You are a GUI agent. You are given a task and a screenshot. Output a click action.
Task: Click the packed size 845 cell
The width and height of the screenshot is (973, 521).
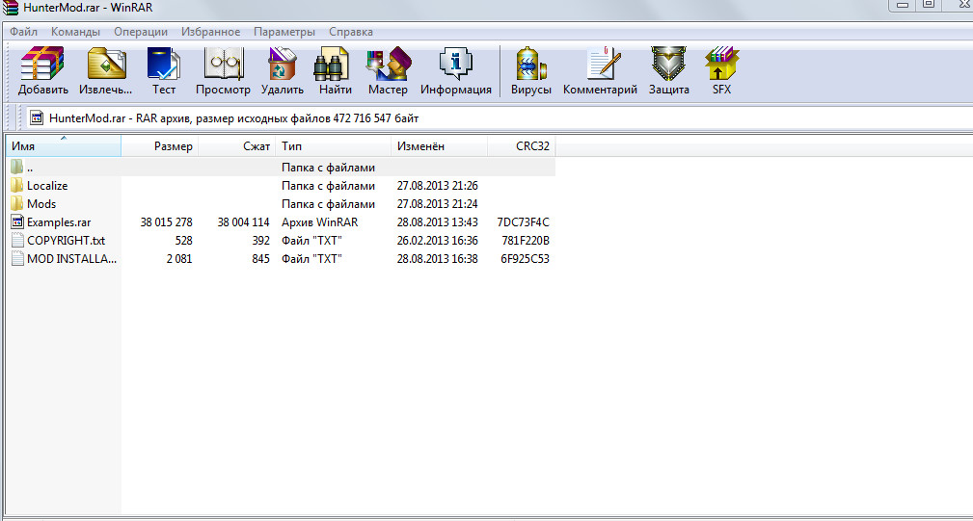(x=260, y=258)
